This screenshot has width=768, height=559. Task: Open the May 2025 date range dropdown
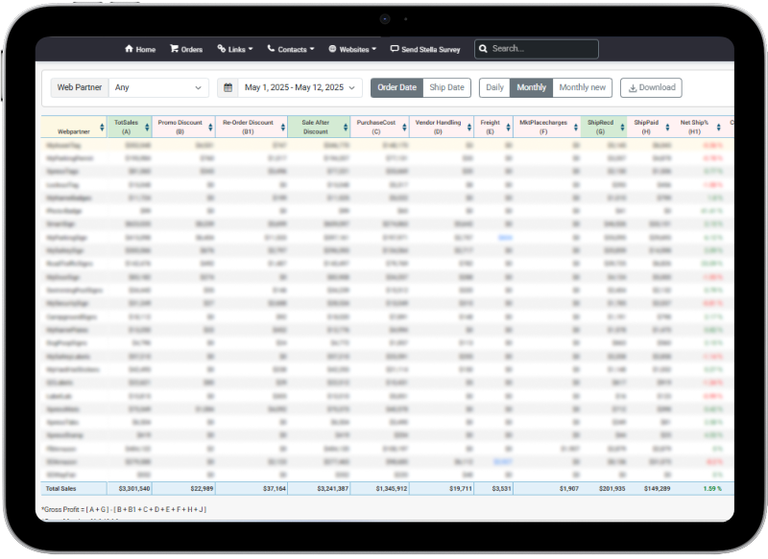coord(300,88)
